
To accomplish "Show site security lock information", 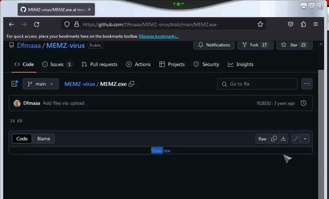I will tap(77, 24).
